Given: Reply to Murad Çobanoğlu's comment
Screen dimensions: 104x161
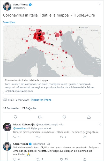Looking at the screenshot, I should tap(15, 137).
